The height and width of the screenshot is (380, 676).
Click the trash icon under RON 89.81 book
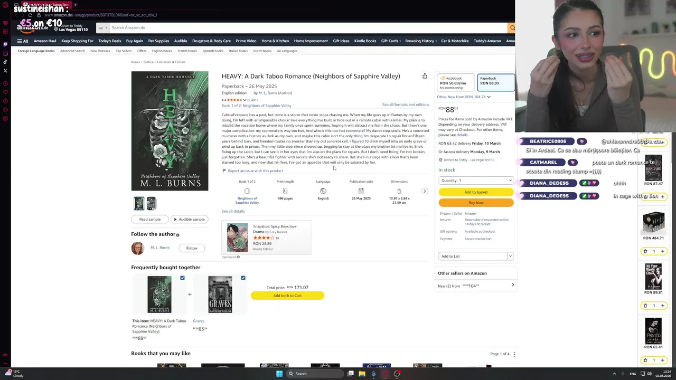click(x=645, y=306)
